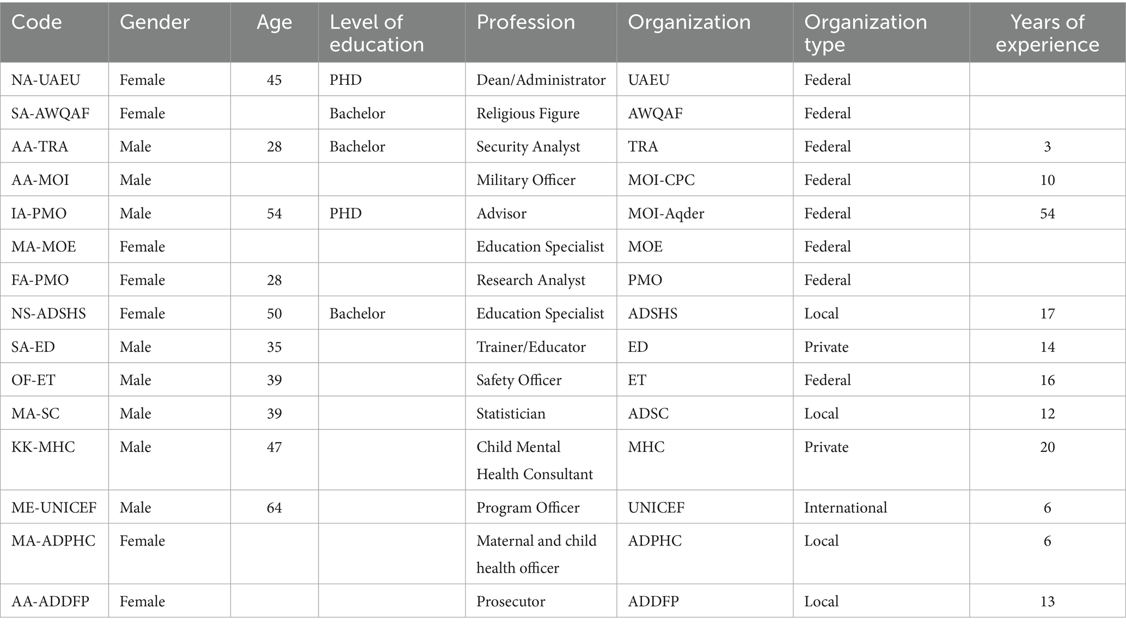Click the MOI-Aqder organization cell

(x=666, y=213)
